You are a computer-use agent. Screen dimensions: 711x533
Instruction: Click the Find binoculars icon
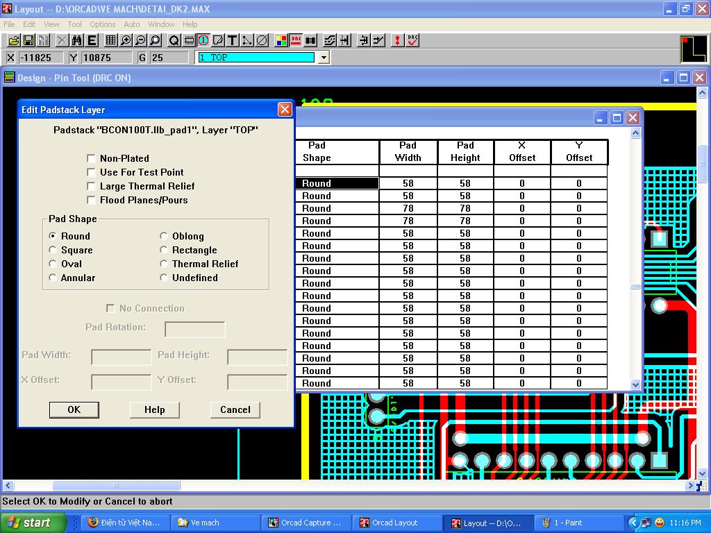pos(76,41)
